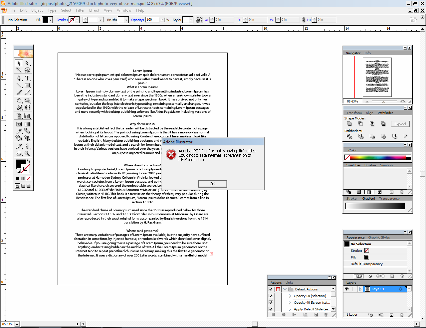Toggle checkbox for Default Actions set
Screen dimensions: 426x328
pyautogui.click(x=271, y=289)
